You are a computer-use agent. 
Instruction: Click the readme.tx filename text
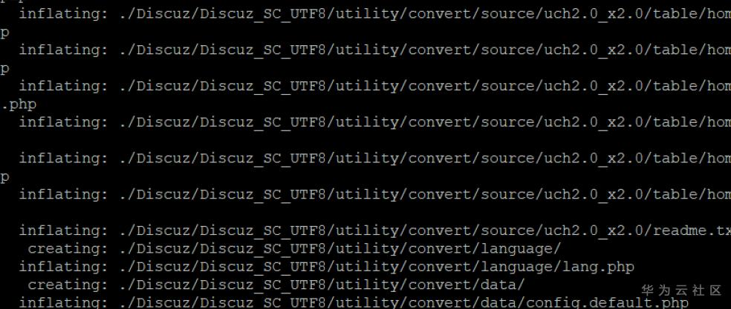tap(692, 230)
